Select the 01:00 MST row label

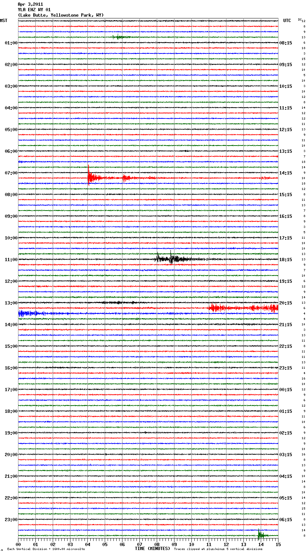pyautogui.click(x=11, y=43)
